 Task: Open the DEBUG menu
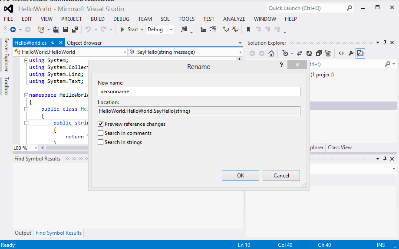[x=121, y=19]
